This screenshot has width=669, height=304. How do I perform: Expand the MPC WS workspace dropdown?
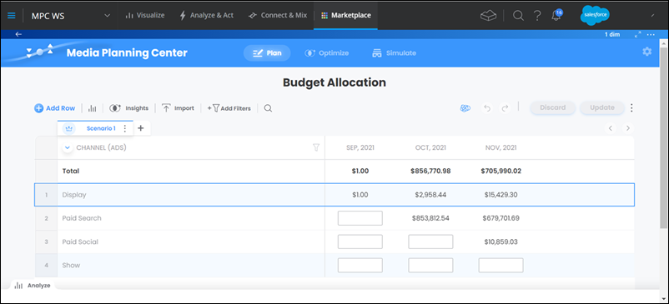[108, 16]
